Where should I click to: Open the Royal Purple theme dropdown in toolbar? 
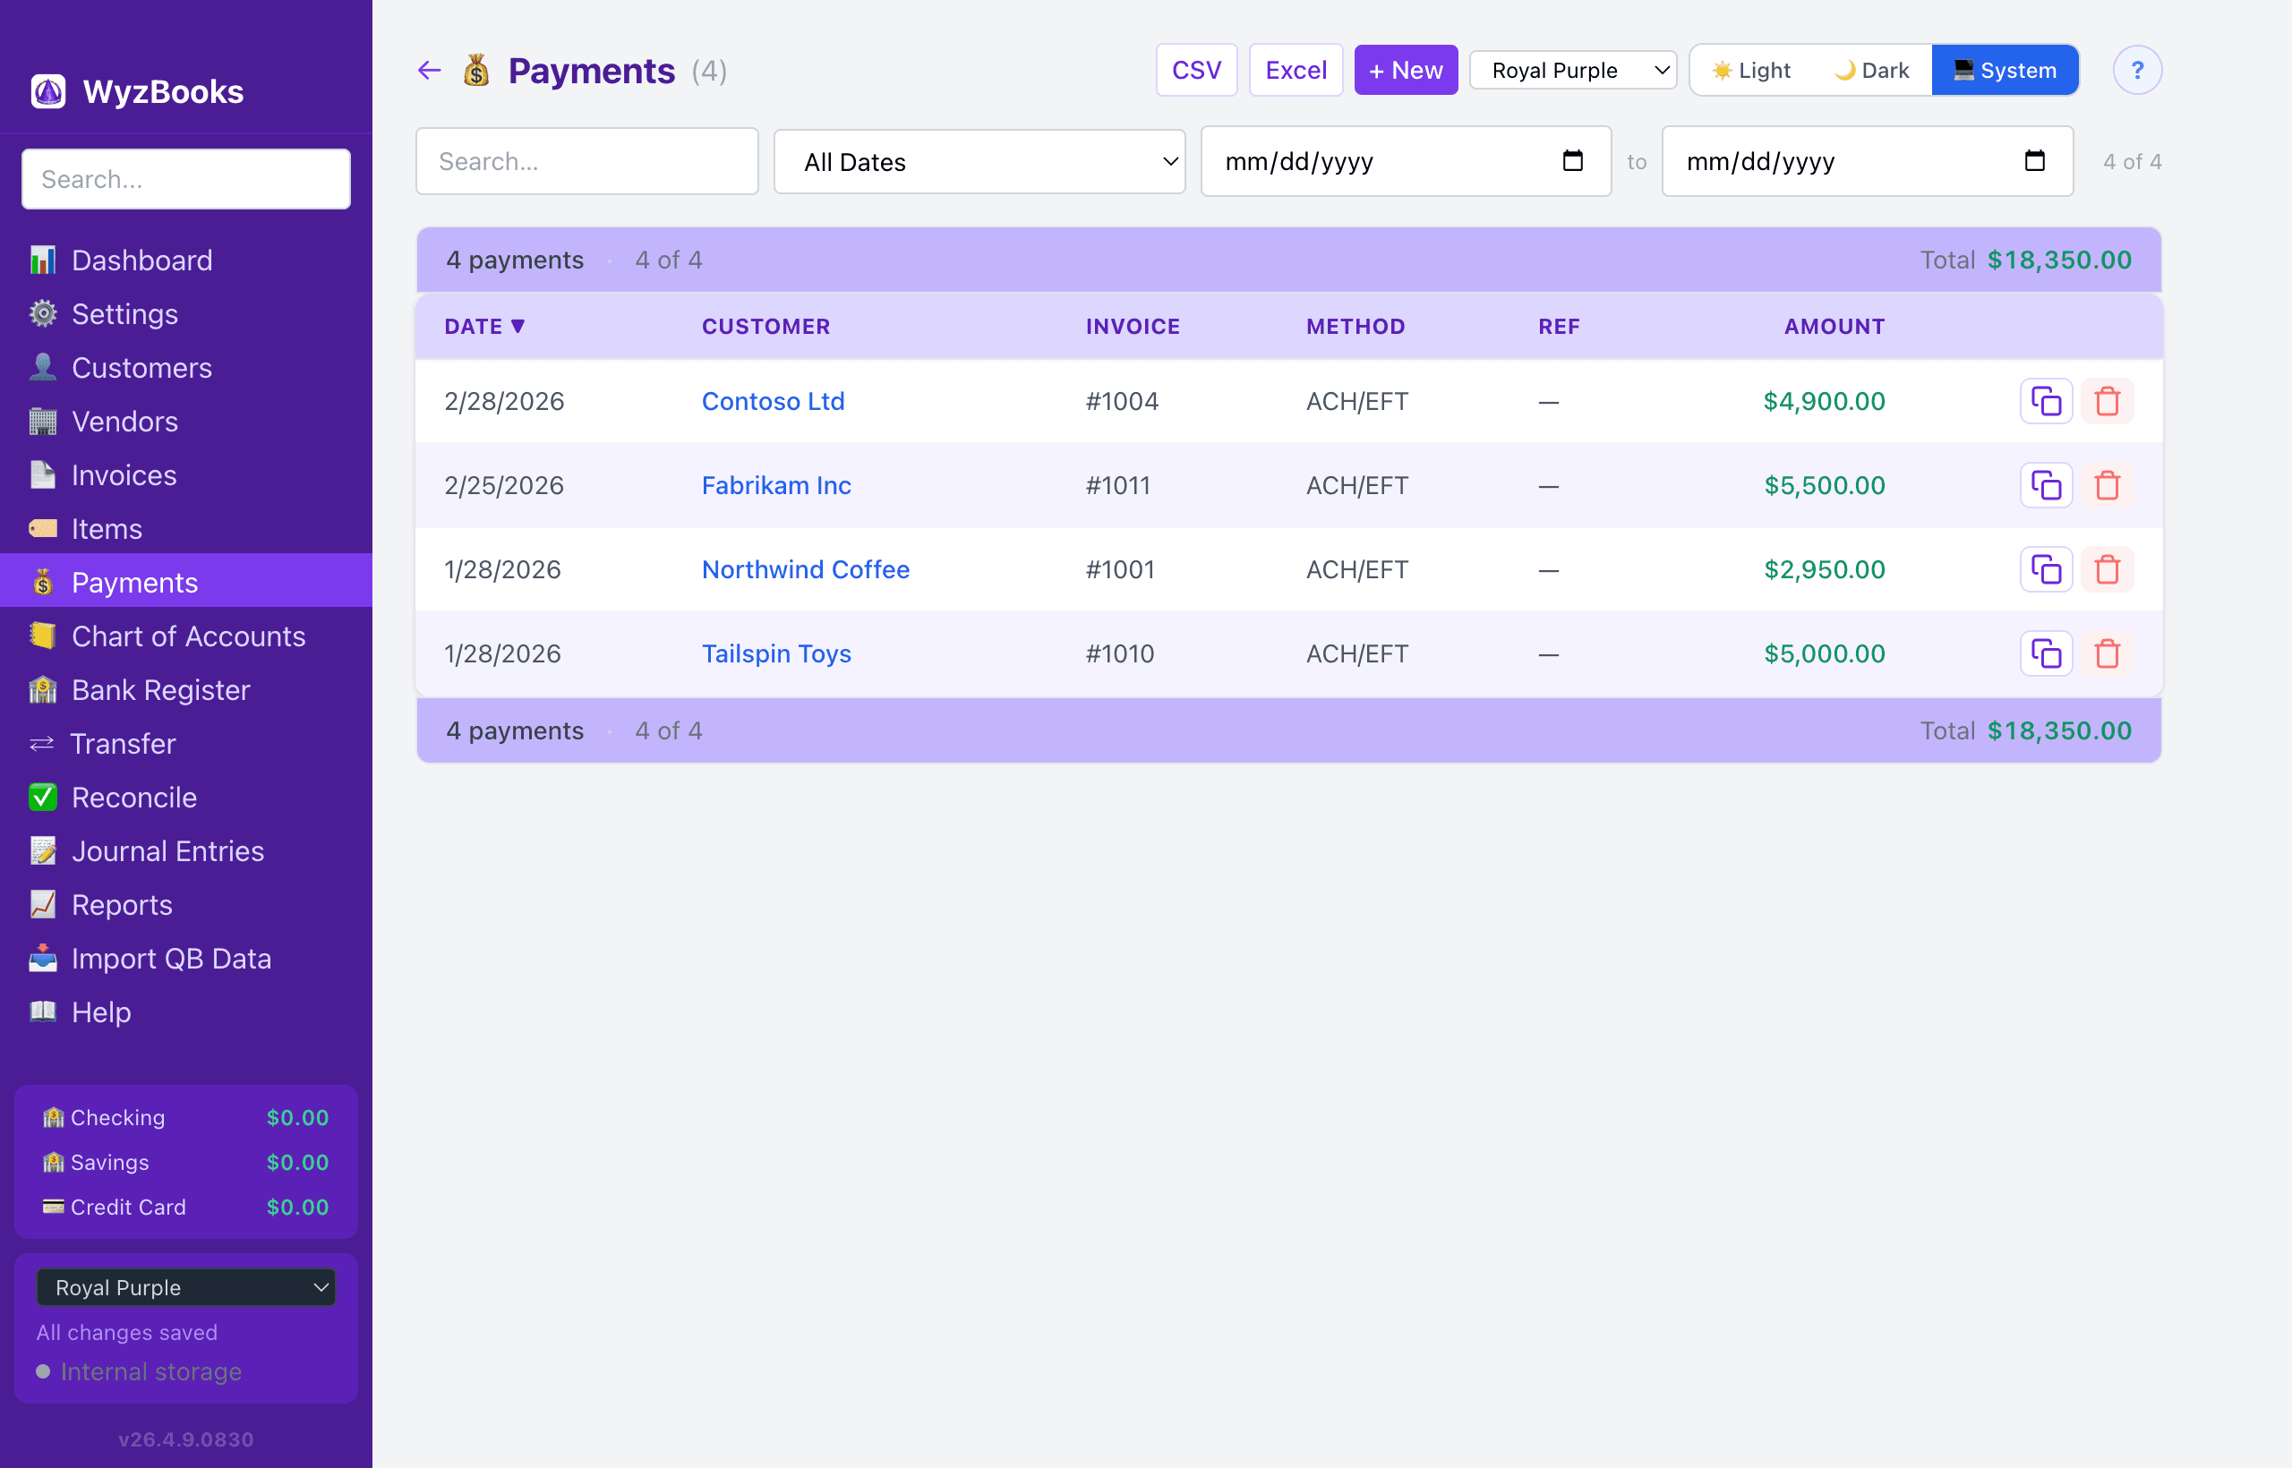(x=1572, y=70)
